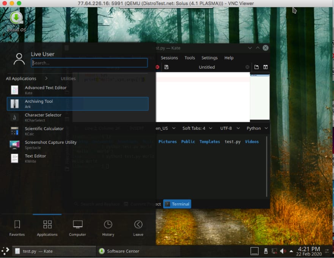Open Kate's Settings menu
The height and width of the screenshot is (258, 334).
coord(210,58)
